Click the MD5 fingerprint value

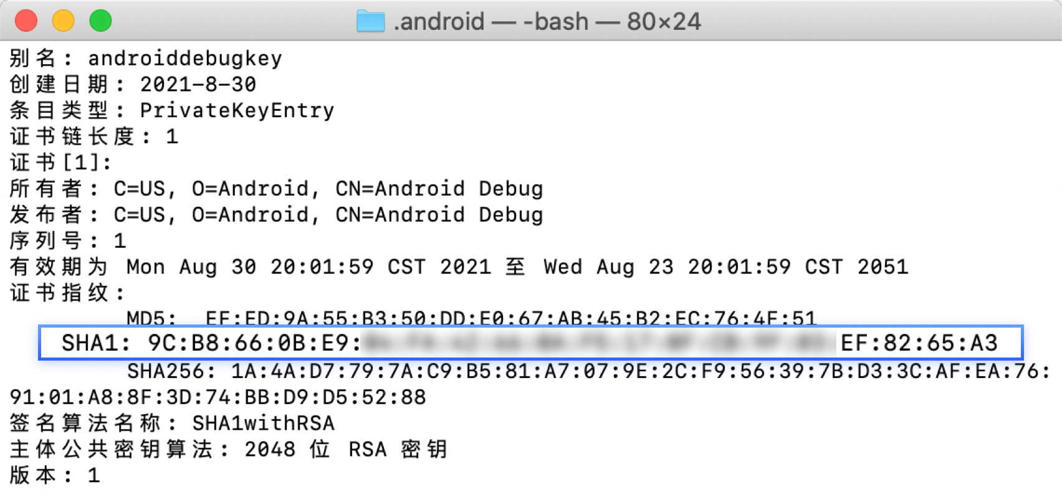(510, 318)
